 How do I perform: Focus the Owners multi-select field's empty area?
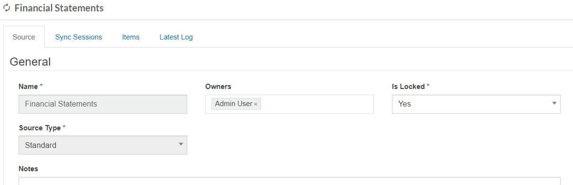click(x=317, y=104)
